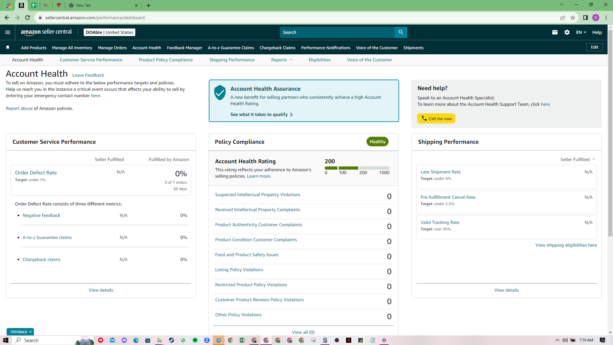Click the Account Health Rating progress bar
The width and height of the screenshot is (613, 345).
(357, 168)
